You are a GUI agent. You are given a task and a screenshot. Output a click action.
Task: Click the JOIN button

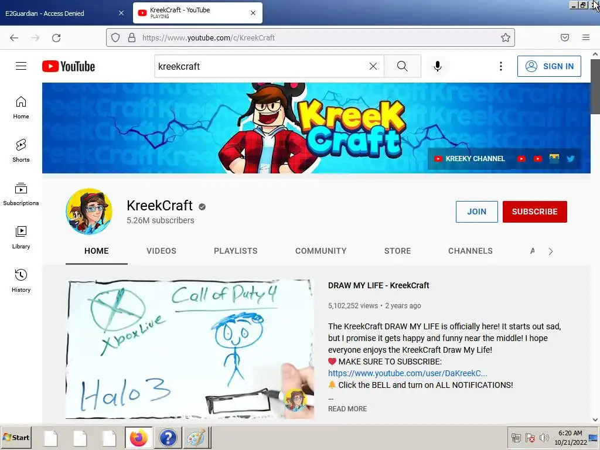point(477,212)
